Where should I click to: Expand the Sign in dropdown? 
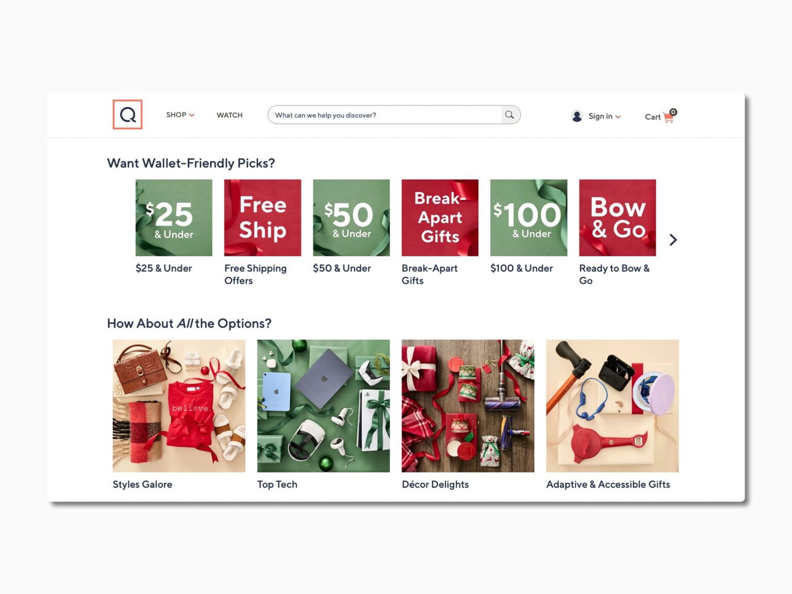[x=604, y=116]
